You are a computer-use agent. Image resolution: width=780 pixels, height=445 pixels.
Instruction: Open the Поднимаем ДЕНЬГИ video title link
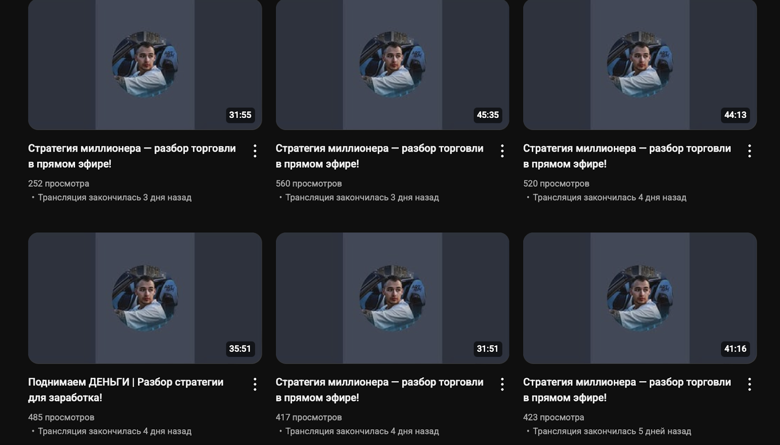coord(126,389)
